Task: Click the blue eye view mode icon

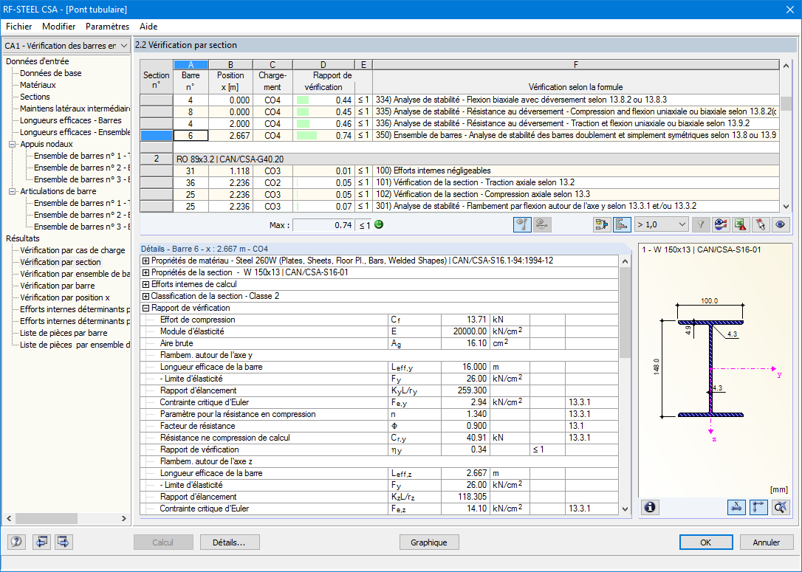Action: pos(781,225)
